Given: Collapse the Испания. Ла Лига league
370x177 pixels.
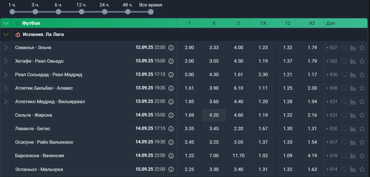Looking at the screenshot, I should coord(6,35).
